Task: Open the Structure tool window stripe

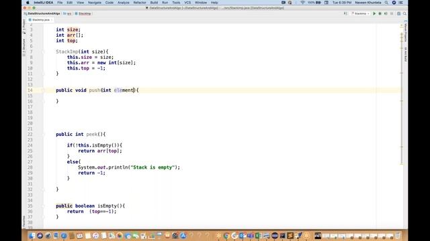Action: pyautogui.click(x=24, y=48)
